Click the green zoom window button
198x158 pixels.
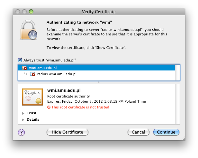[31, 12]
